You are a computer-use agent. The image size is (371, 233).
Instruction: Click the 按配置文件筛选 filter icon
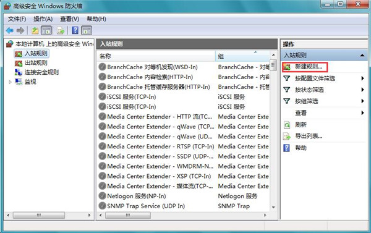287,78
